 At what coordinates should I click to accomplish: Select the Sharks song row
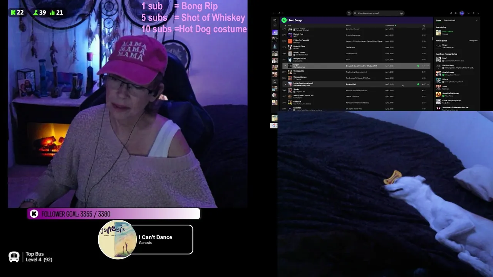point(356,90)
